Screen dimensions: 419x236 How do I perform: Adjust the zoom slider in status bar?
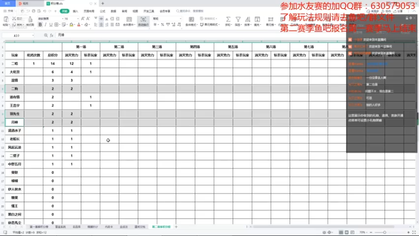click(x=384, y=232)
